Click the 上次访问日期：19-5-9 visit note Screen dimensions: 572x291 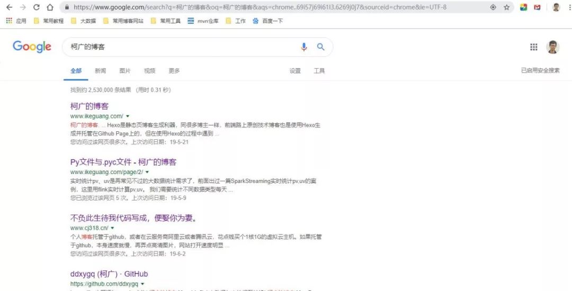click(159, 198)
